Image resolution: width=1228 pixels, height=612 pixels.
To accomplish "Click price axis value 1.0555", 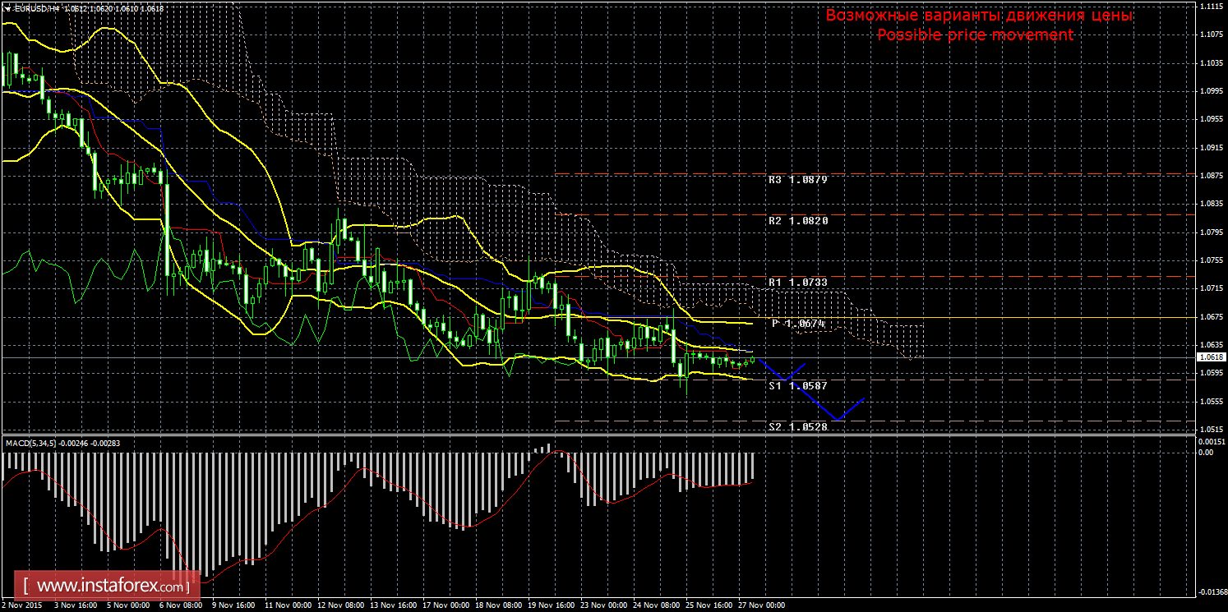I will pyautogui.click(x=1212, y=401).
